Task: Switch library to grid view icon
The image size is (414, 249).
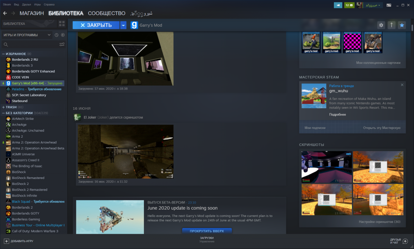Action: 62,23
